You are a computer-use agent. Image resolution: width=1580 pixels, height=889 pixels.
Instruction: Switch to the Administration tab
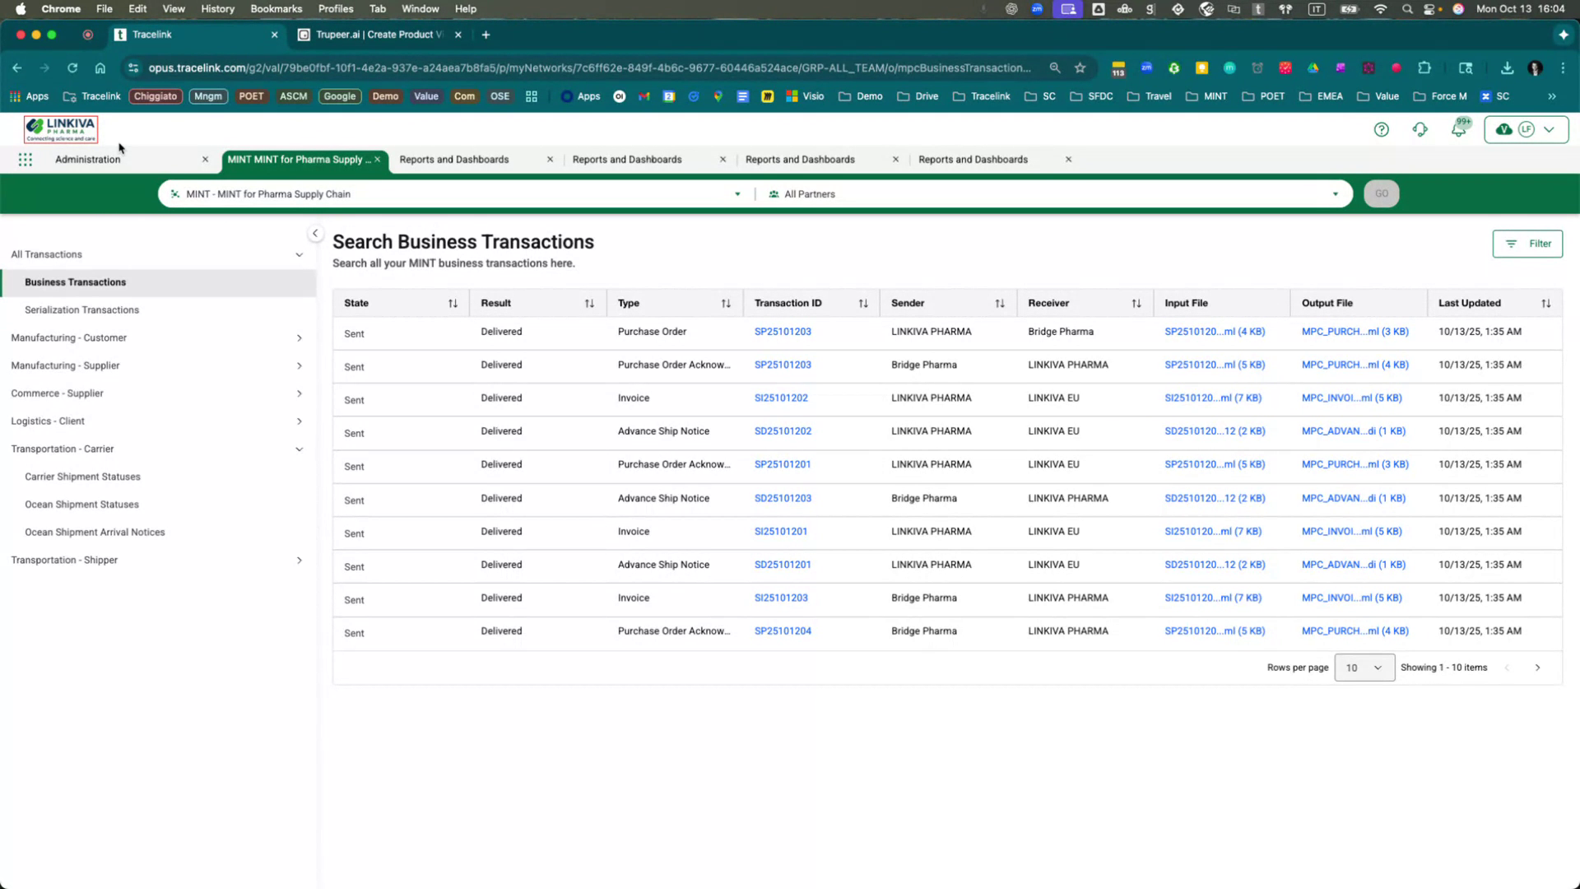(x=87, y=159)
